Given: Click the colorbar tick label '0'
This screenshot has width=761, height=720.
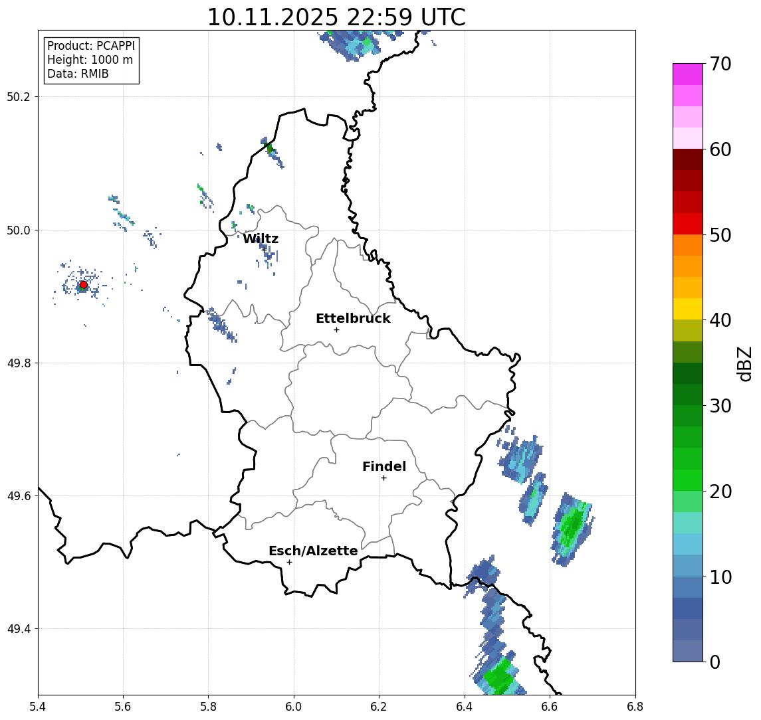Looking at the screenshot, I should [715, 662].
